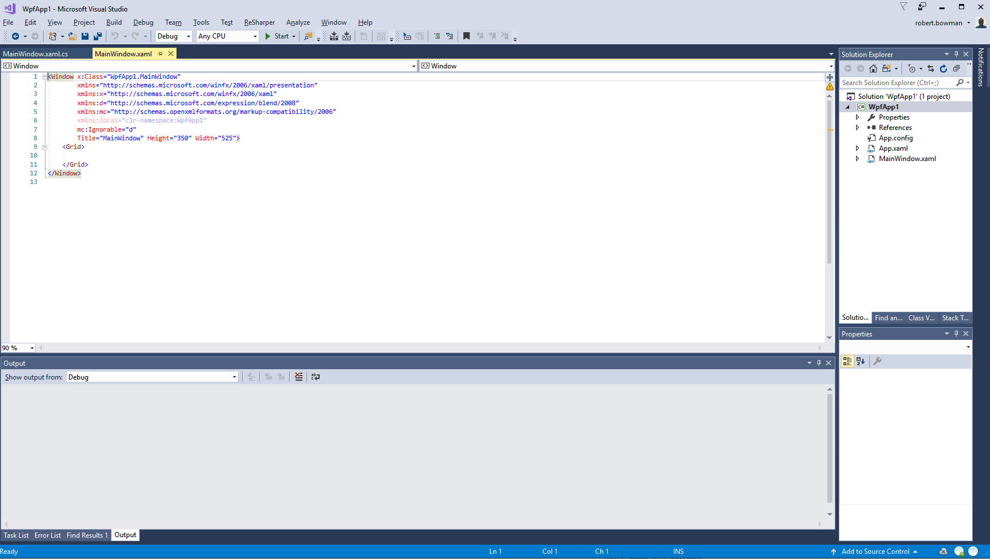Sort properties alphabetically
The height and width of the screenshot is (559, 990).
click(861, 361)
